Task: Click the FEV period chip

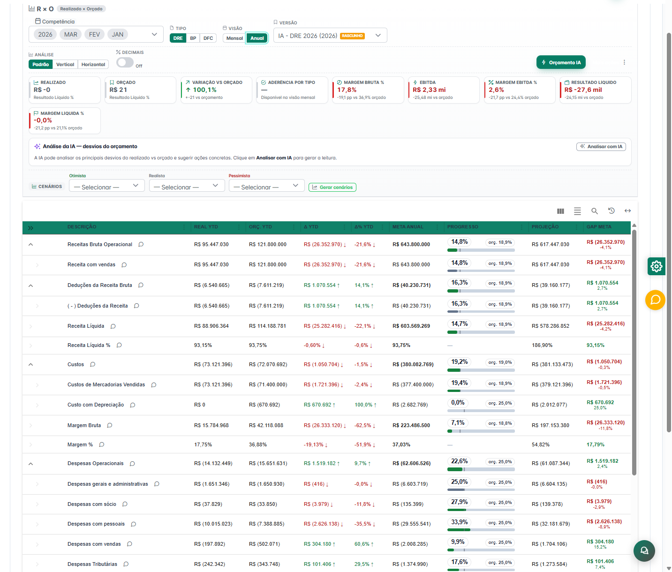Action: (x=94, y=34)
